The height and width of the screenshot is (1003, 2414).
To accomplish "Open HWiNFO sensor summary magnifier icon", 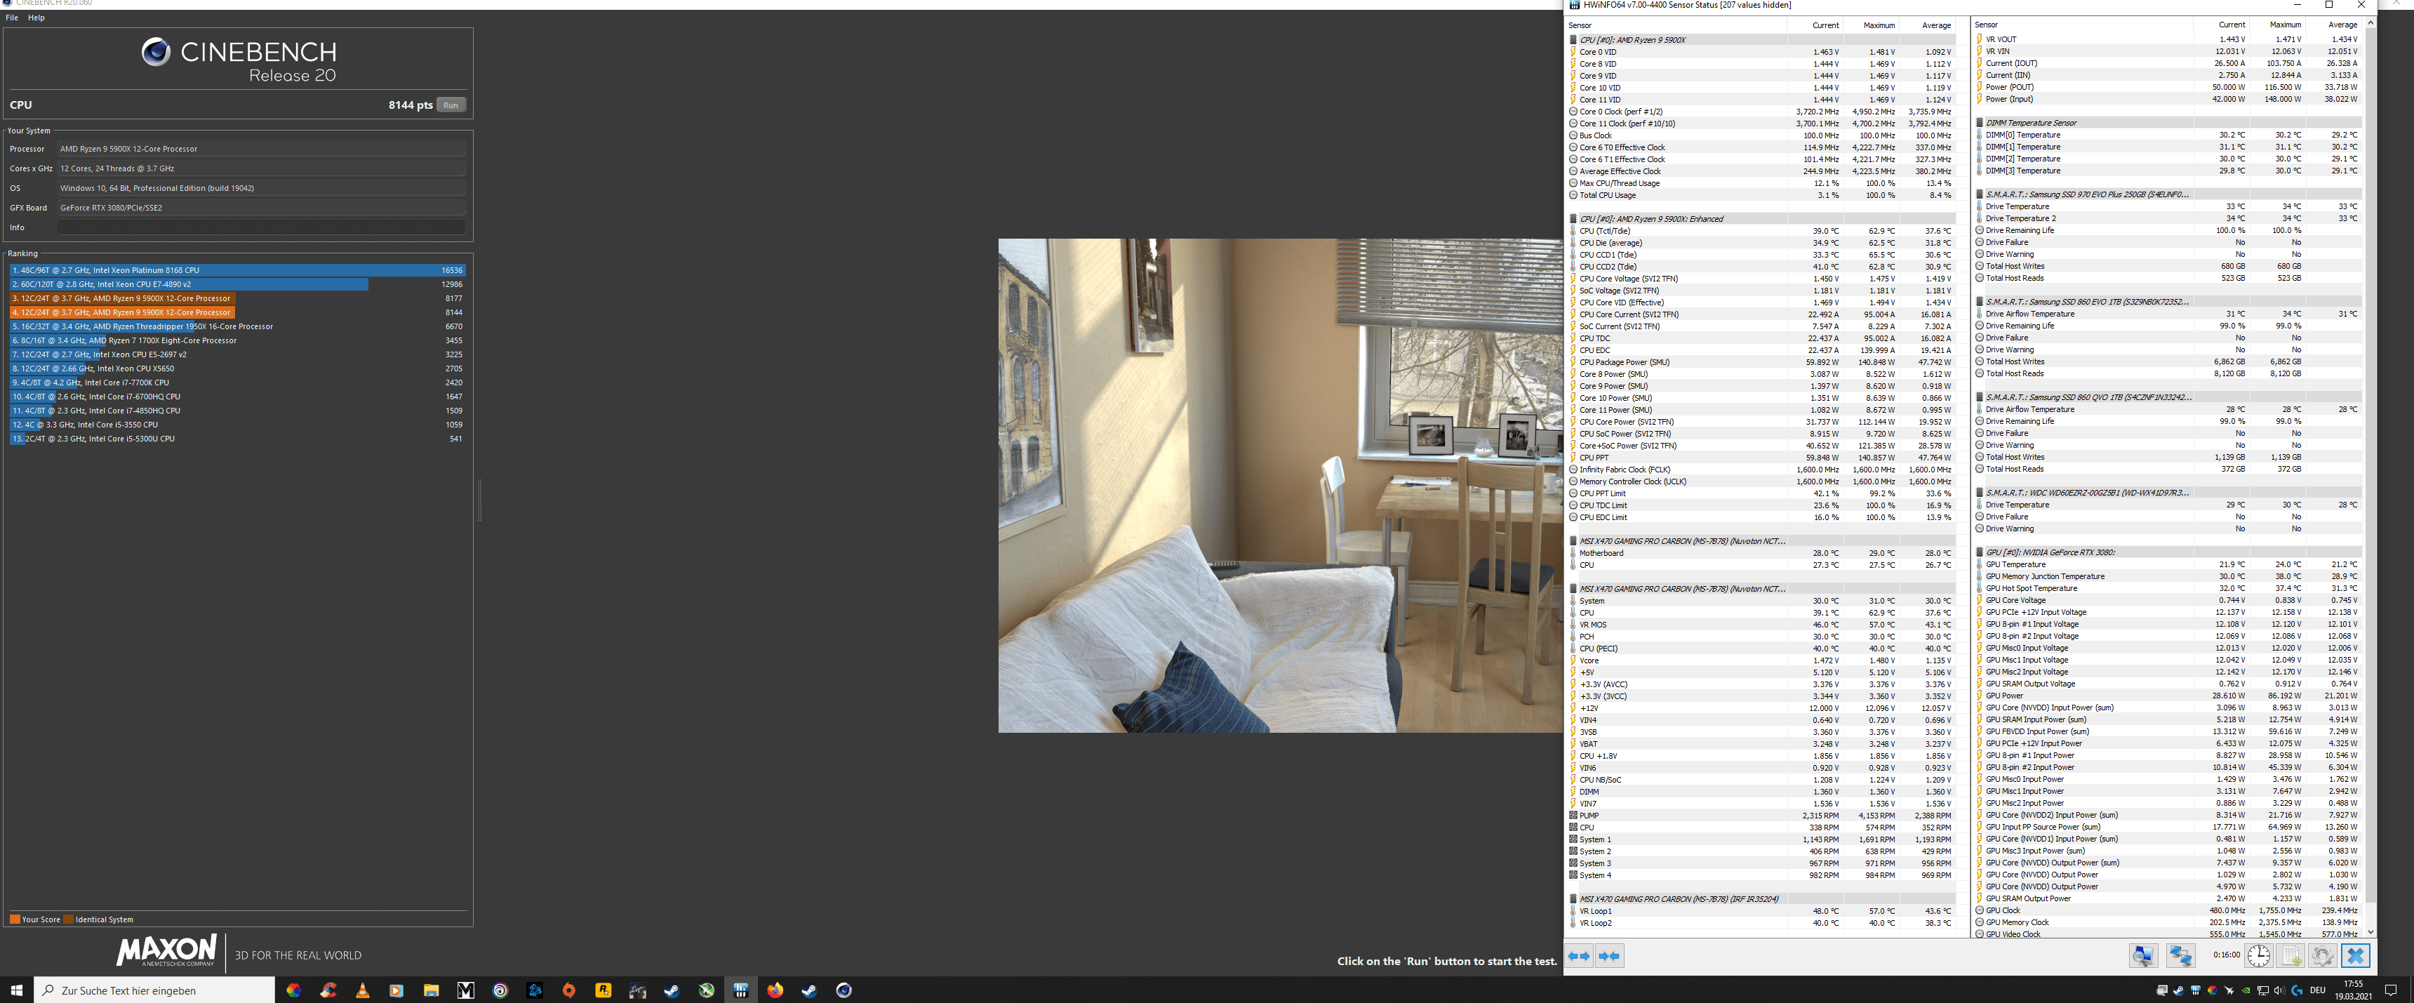I will pos(2143,955).
